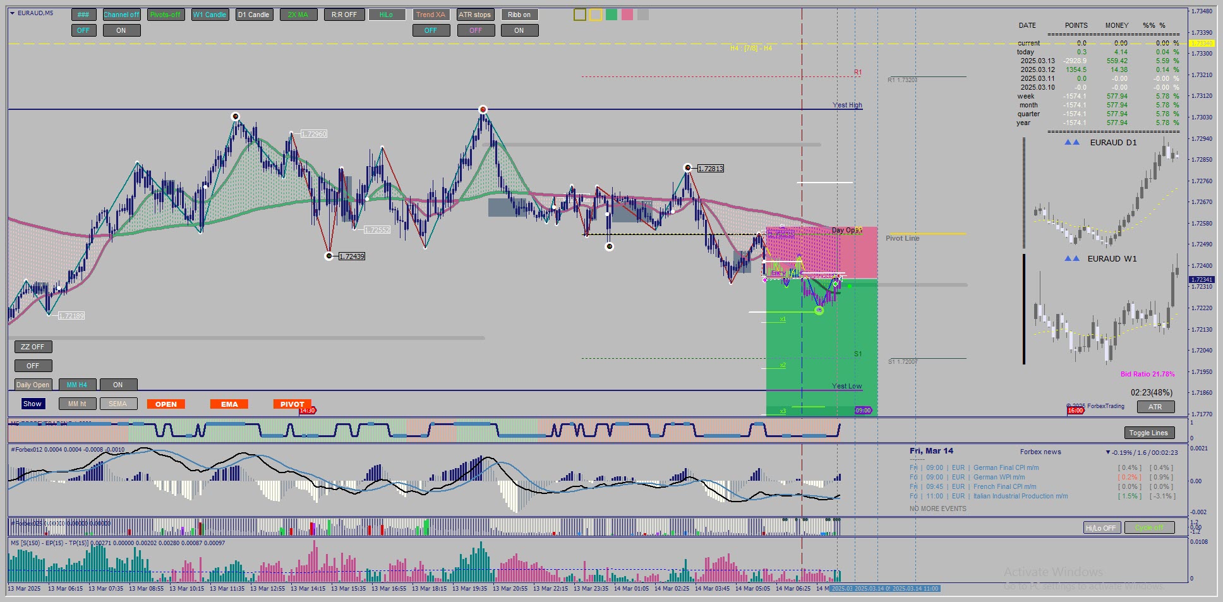Click the ZZ OFF button
The image size is (1223, 602).
[x=33, y=347]
